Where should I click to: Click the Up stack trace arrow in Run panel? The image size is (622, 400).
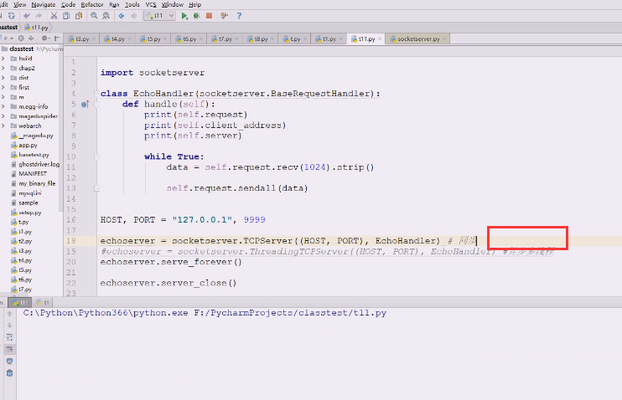pyautogui.click(x=9, y=314)
